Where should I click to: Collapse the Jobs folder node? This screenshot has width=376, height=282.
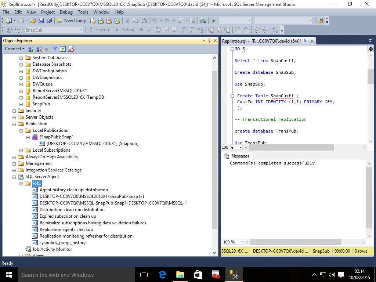[x=21, y=183]
